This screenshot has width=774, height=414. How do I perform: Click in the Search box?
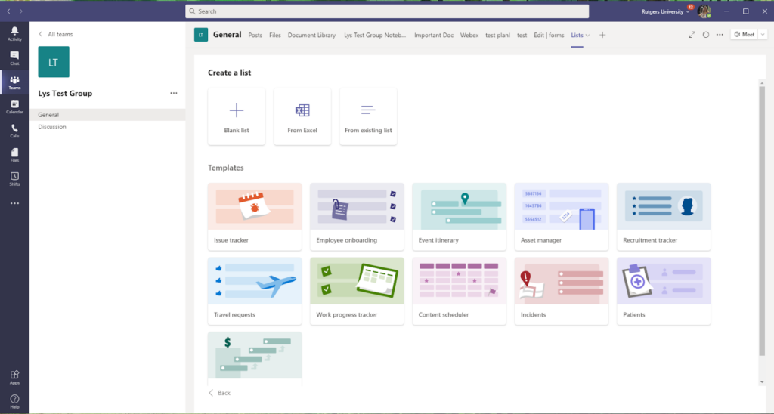tap(387, 11)
